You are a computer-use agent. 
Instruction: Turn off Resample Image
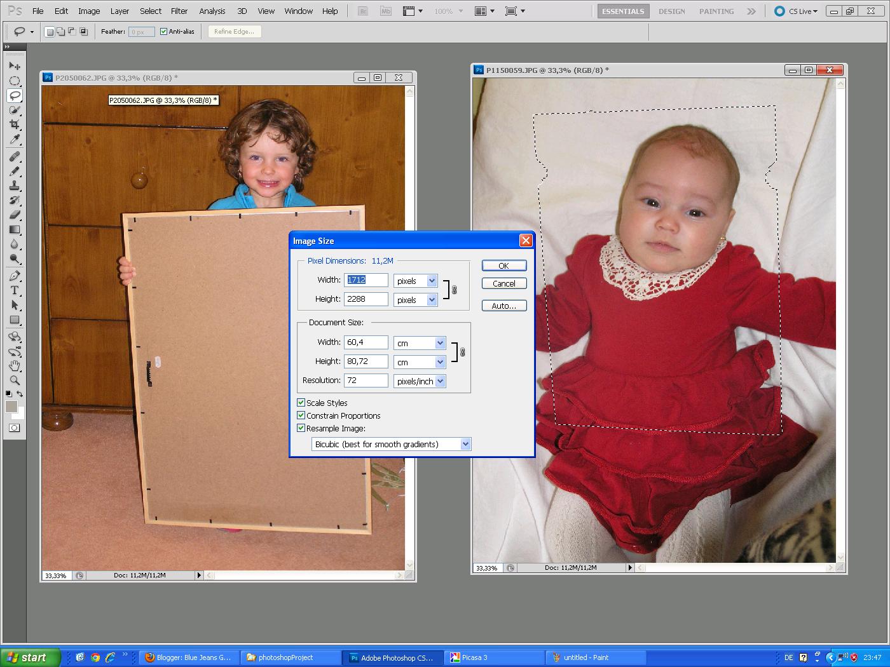point(301,428)
